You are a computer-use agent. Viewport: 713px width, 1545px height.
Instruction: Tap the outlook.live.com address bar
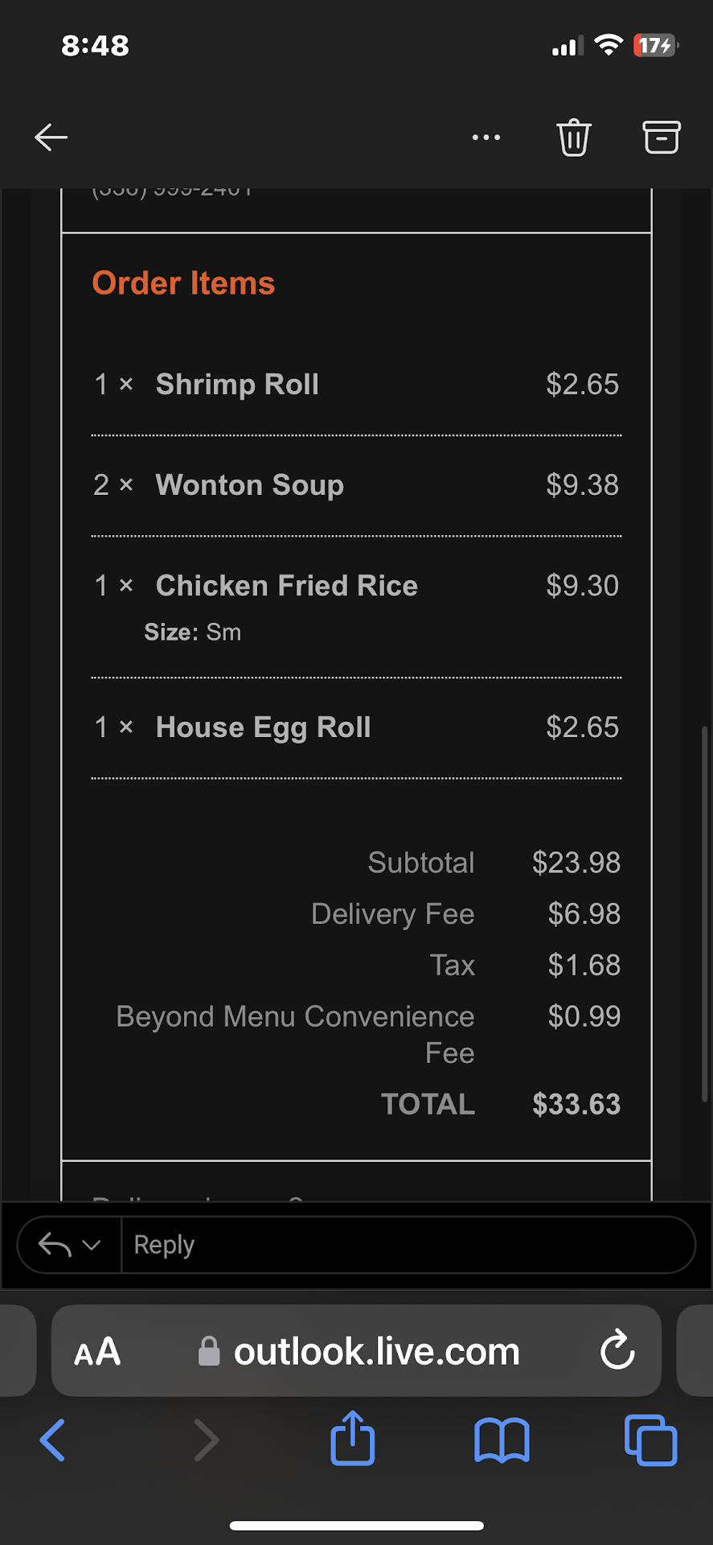tap(376, 1352)
